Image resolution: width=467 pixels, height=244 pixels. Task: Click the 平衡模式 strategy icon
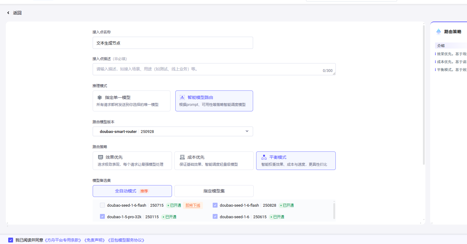tap(264, 157)
